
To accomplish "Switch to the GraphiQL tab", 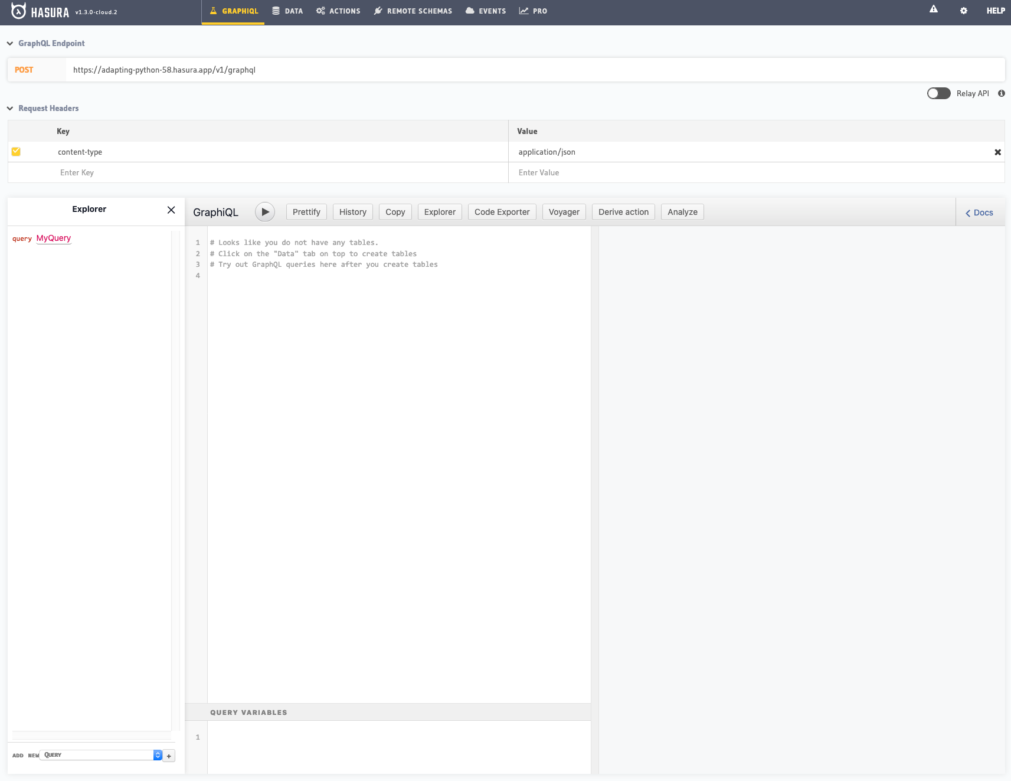I will click(234, 11).
